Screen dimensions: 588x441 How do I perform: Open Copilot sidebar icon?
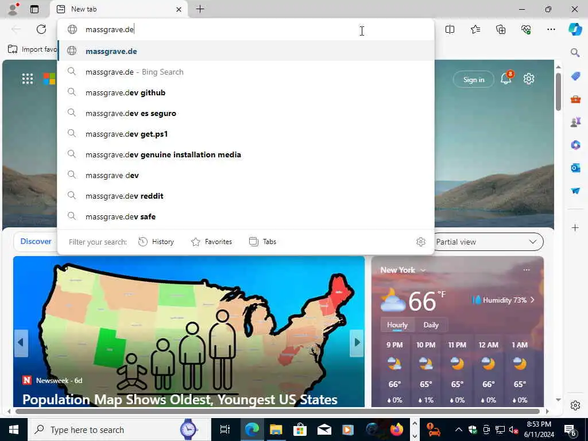(x=575, y=29)
